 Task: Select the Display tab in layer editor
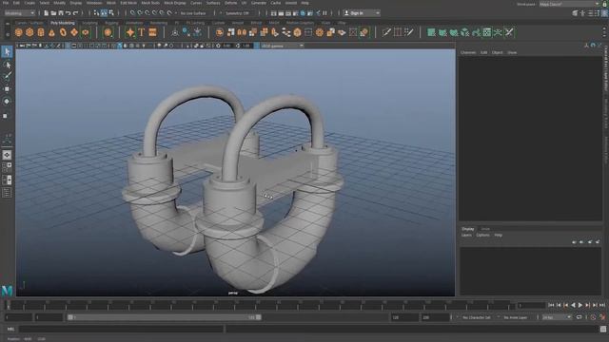click(x=467, y=229)
